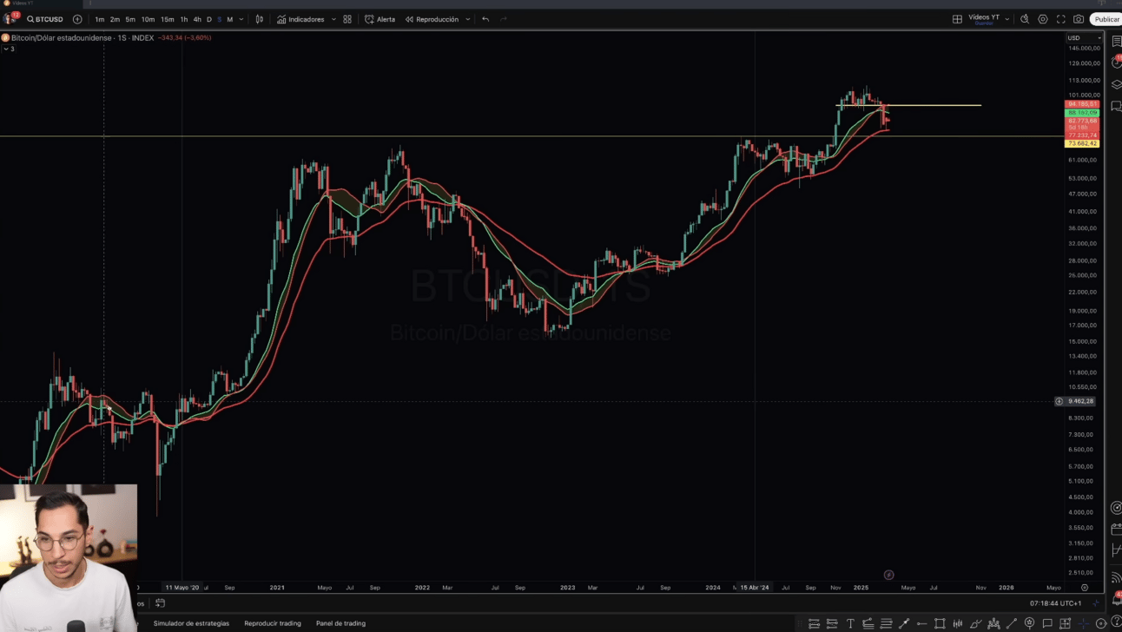Click the 11 Mayo '20 date label
Image resolution: width=1122 pixels, height=632 pixels.
[x=182, y=588]
